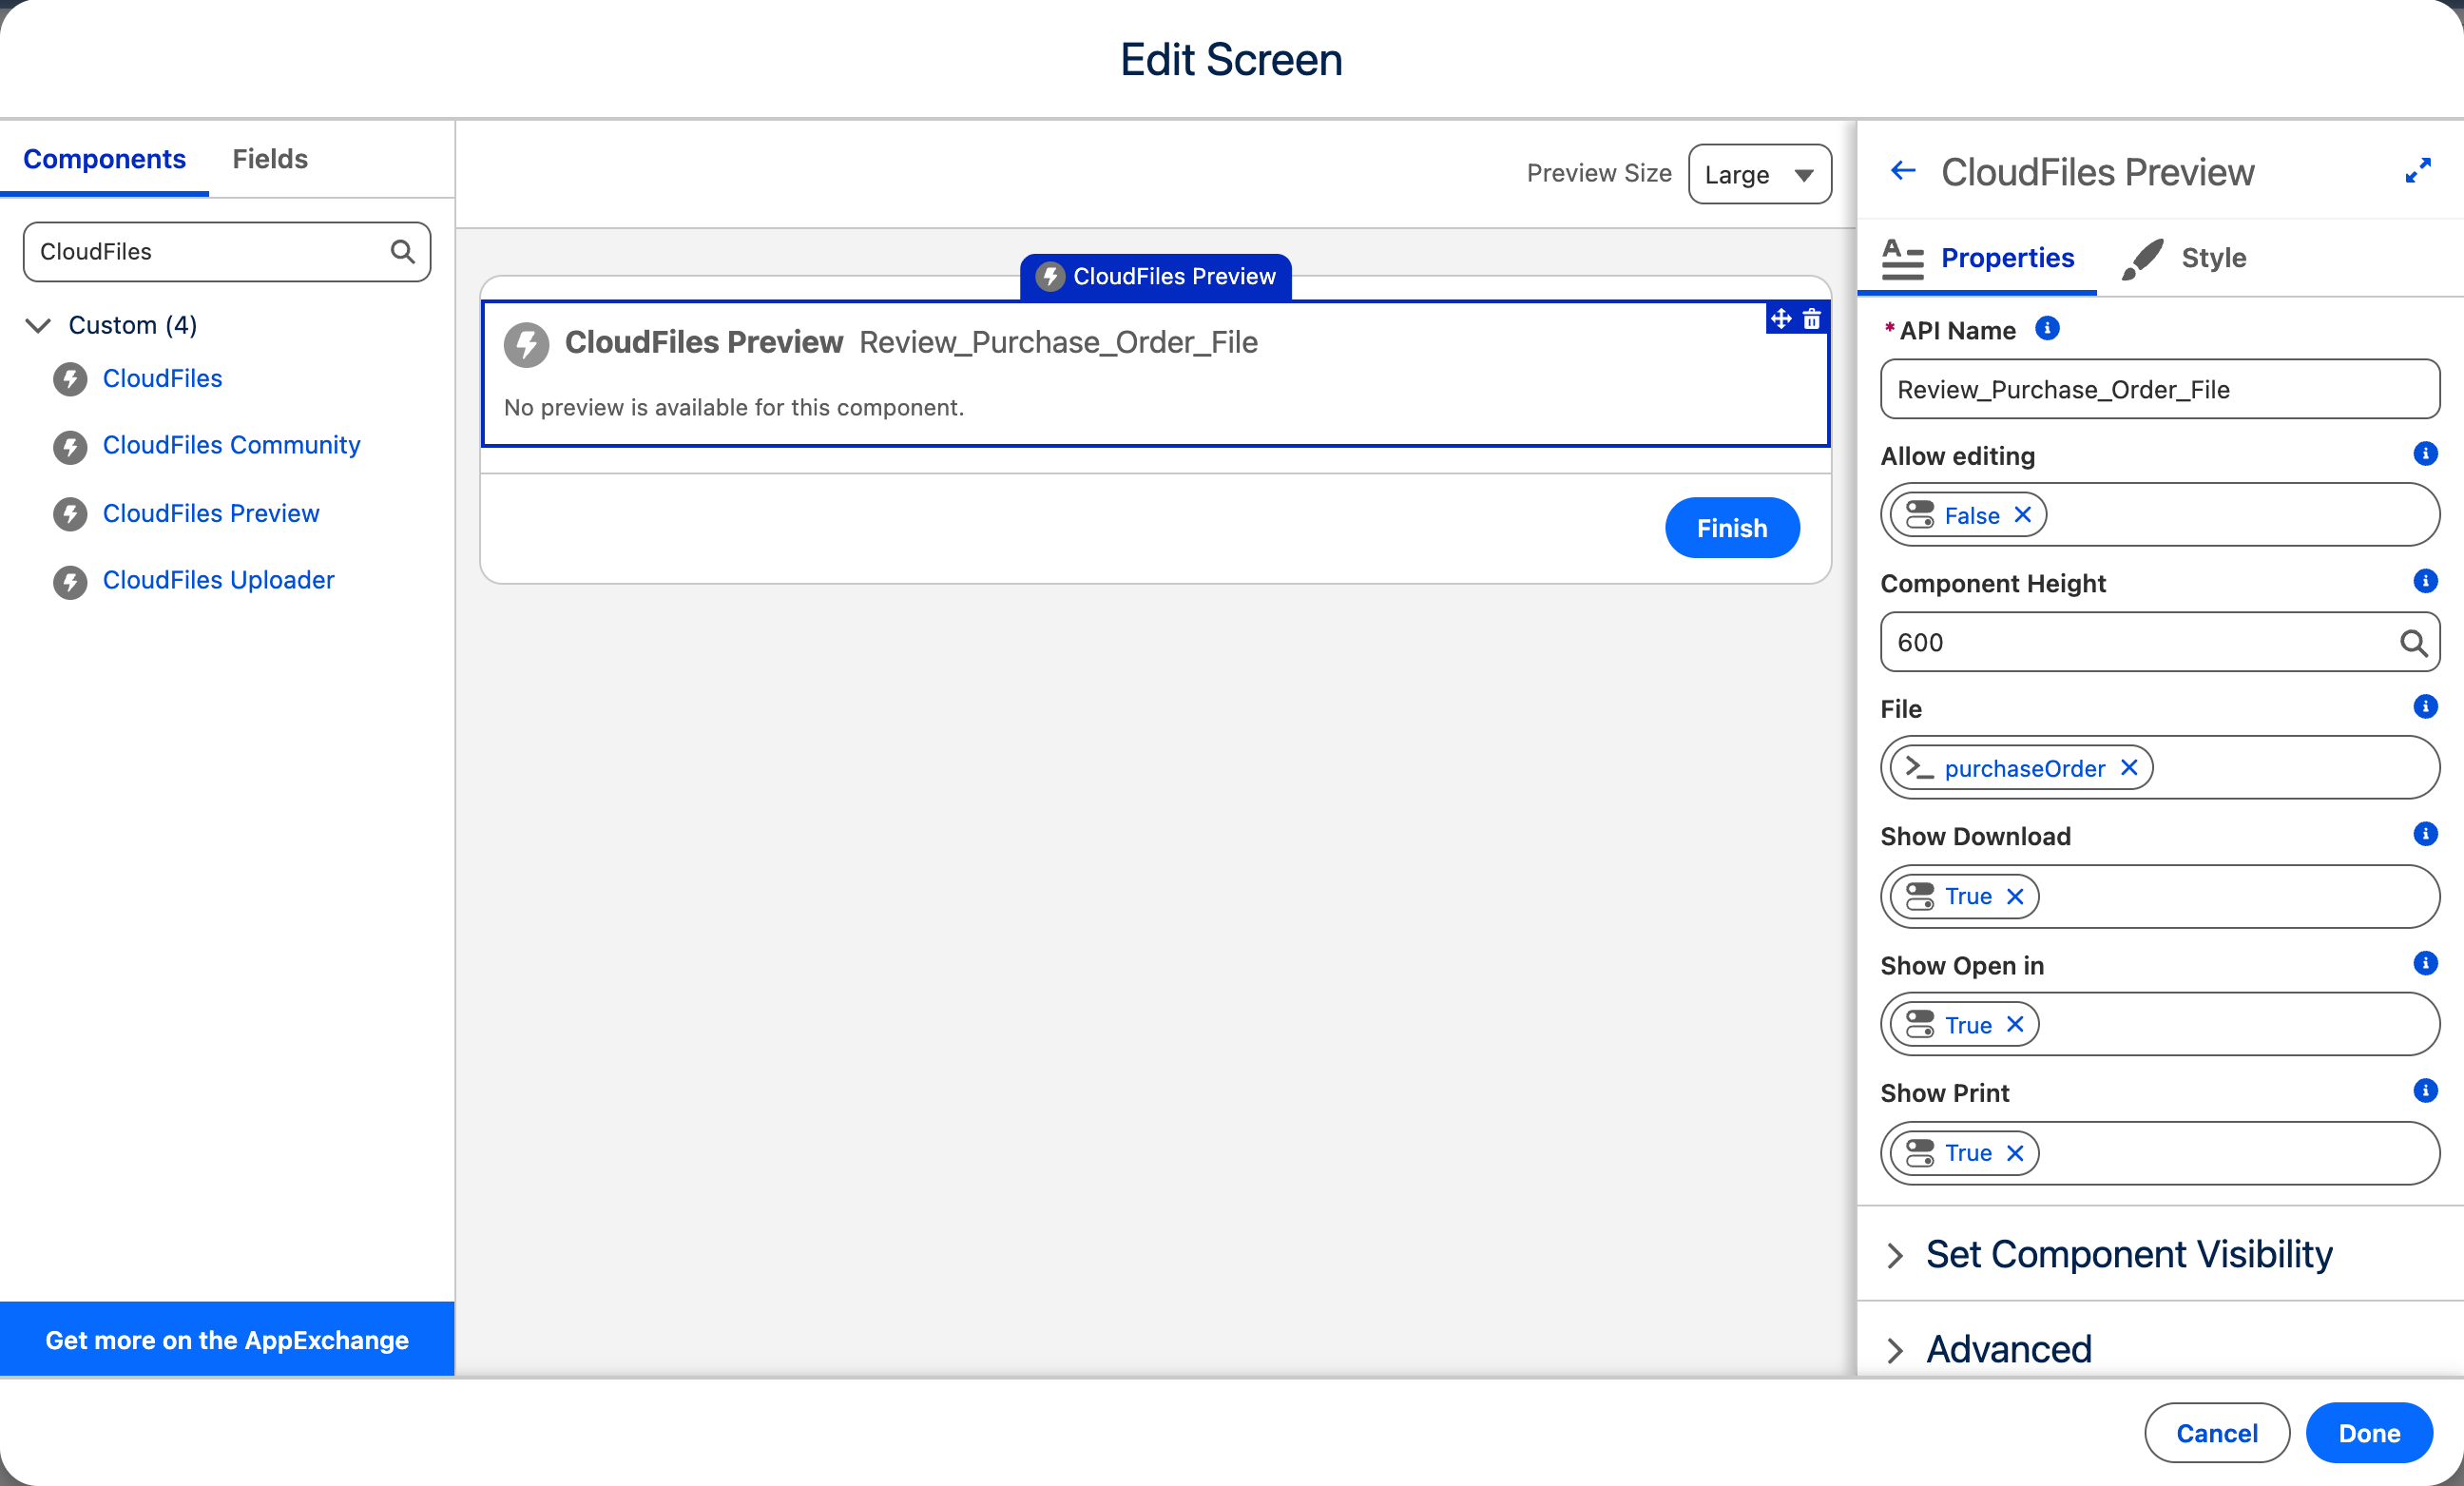Select the CloudFiles component in list
This screenshot has width=2464, height=1486.
(162, 378)
